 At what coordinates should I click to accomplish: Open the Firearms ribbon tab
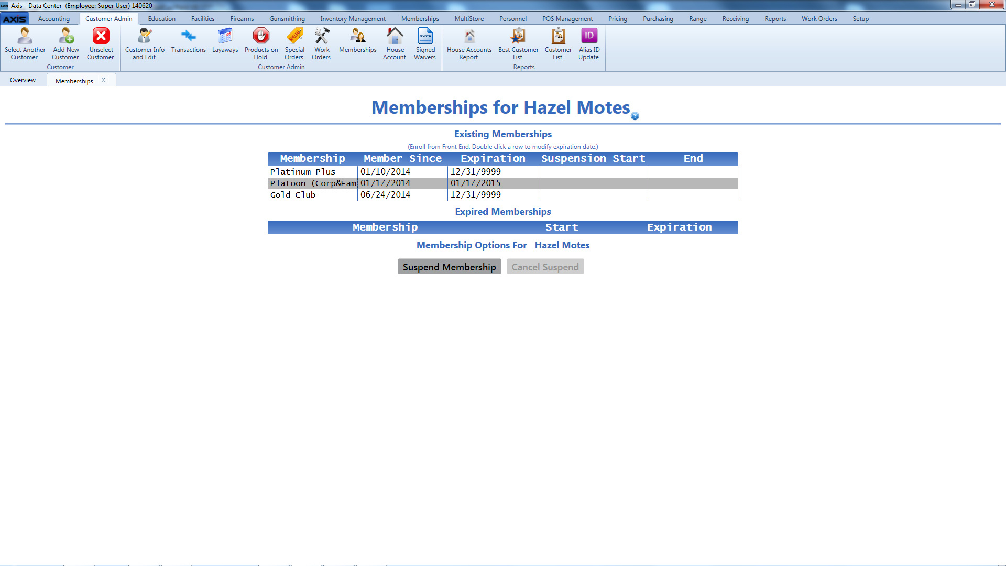click(x=242, y=19)
